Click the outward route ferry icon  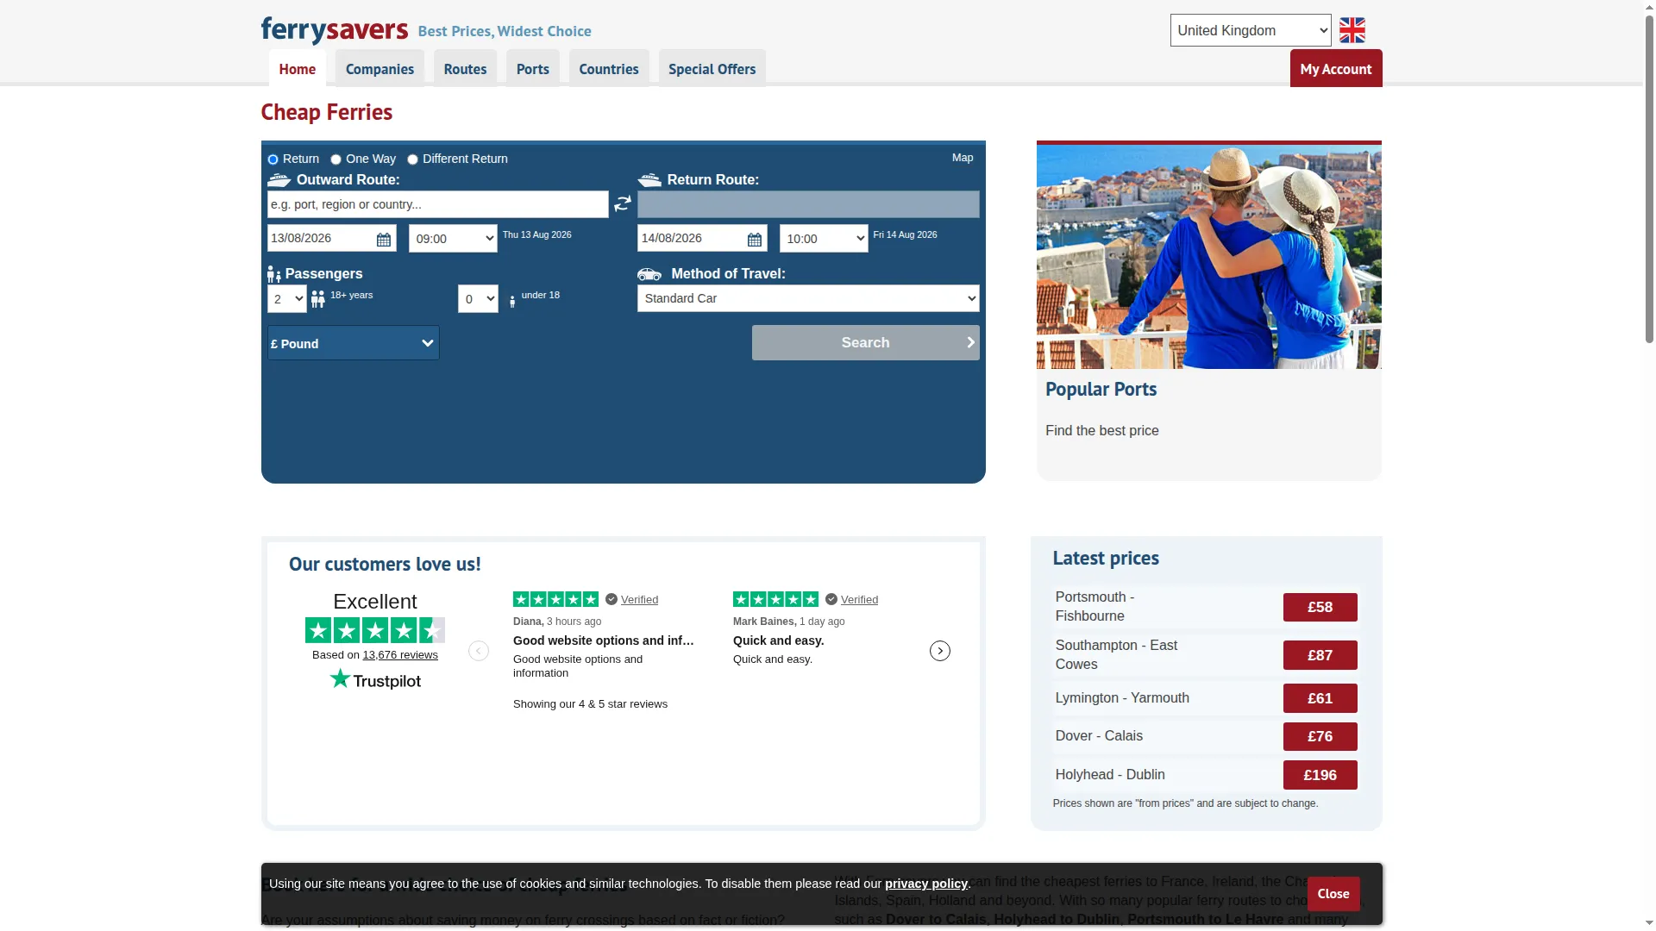pos(279,180)
